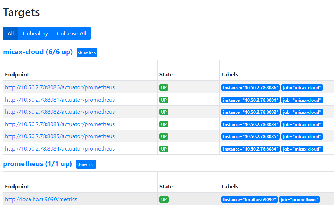The image size is (334, 210).
Task: Show only Unhealthy targets
Action: (35, 33)
